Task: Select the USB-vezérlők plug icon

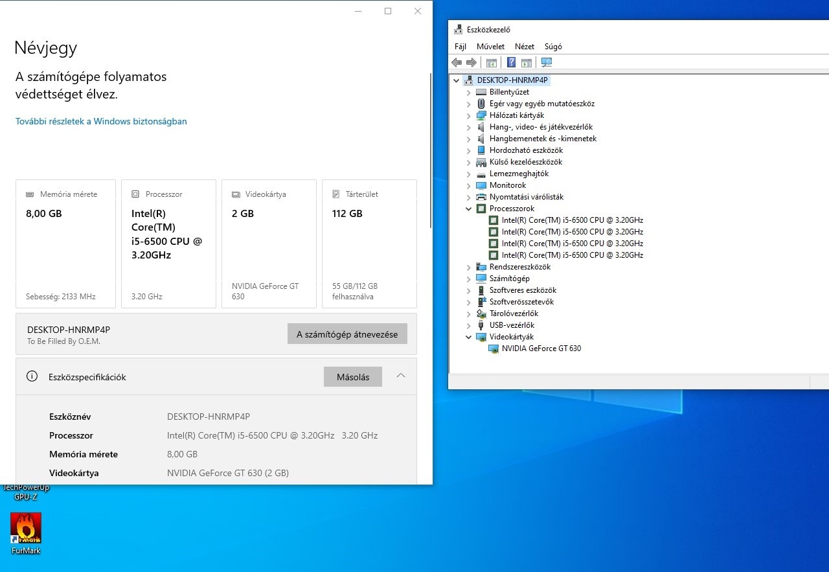Action: (481, 325)
